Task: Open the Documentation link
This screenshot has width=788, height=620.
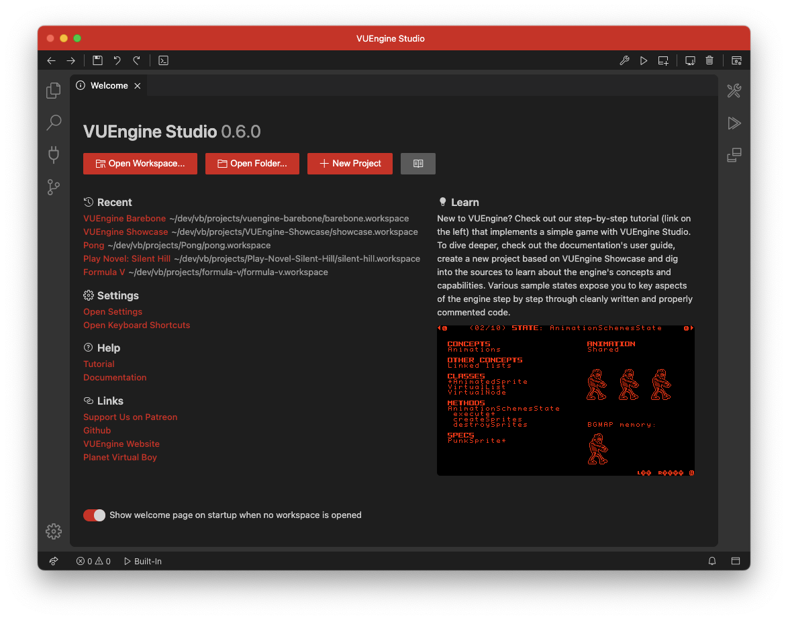Action: click(x=115, y=378)
